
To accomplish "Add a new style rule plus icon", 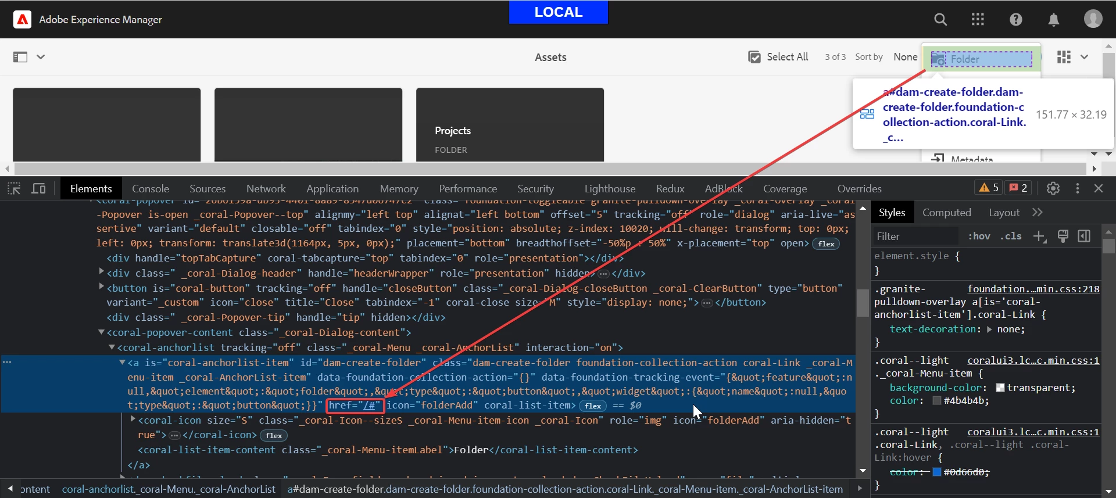I will pos(1040,236).
